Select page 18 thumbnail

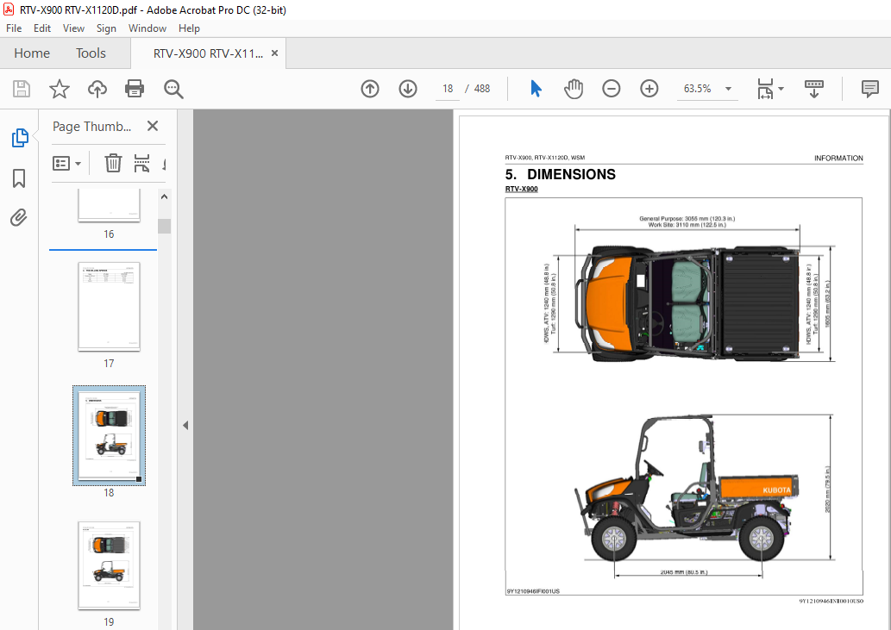click(x=109, y=436)
